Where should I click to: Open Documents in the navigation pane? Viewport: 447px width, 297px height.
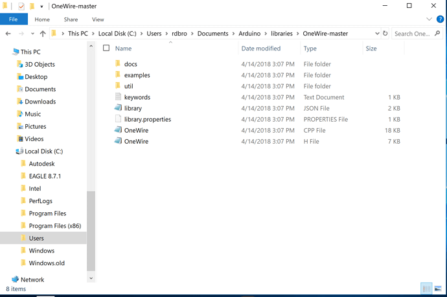coord(40,89)
